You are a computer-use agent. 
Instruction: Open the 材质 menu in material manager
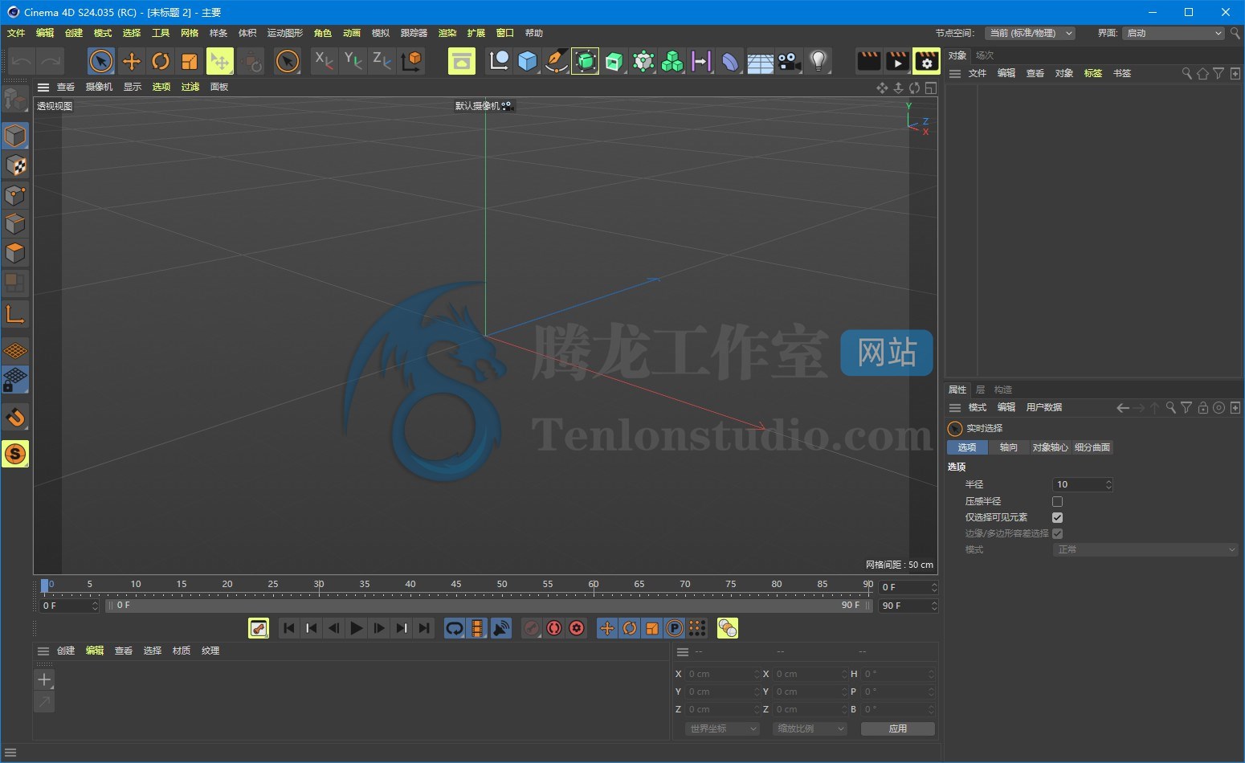pyautogui.click(x=182, y=651)
